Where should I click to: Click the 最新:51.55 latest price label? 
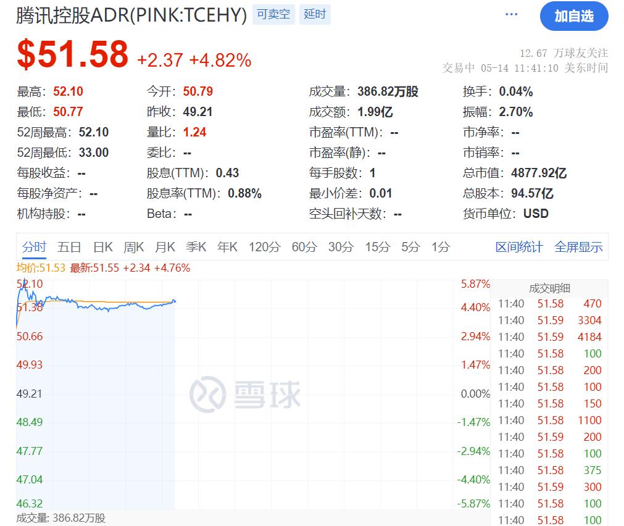[x=94, y=267]
